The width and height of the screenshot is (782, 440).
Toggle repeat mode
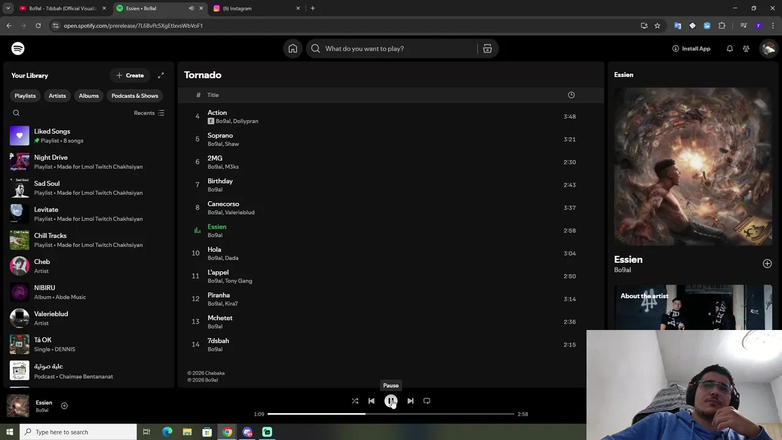point(427,401)
